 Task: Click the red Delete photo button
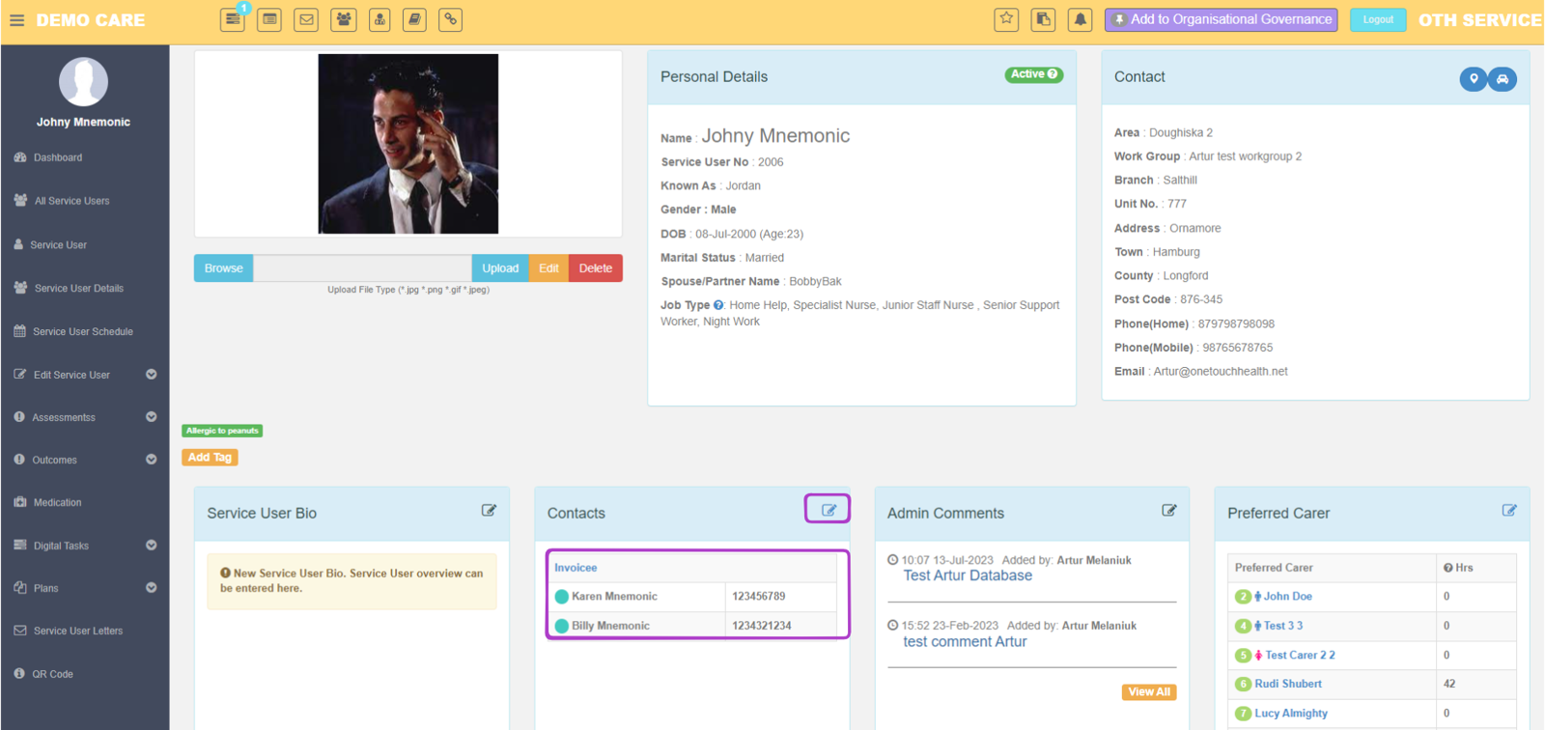click(x=596, y=268)
